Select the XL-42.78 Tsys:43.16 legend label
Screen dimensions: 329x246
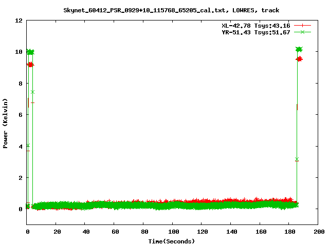click(256, 26)
